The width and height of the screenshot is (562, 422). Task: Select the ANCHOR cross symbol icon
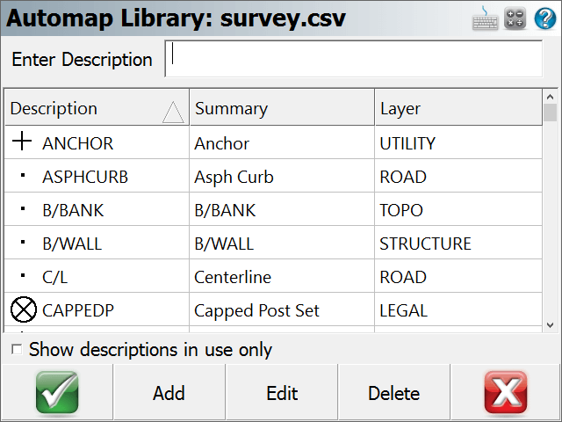coord(22,141)
